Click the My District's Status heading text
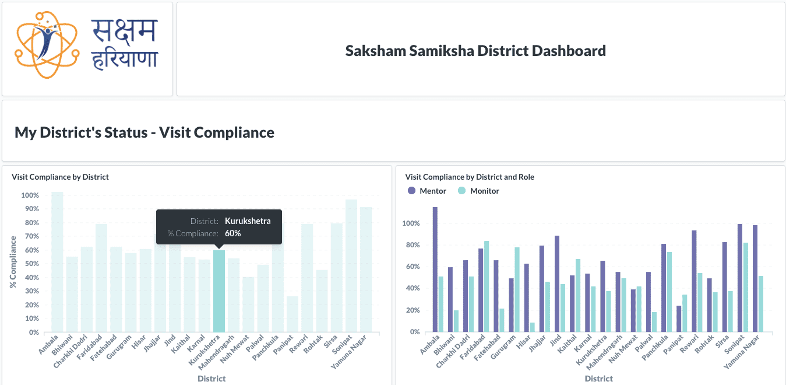 tap(144, 132)
